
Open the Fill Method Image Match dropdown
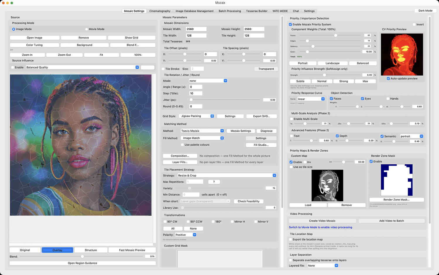(x=202, y=138)
